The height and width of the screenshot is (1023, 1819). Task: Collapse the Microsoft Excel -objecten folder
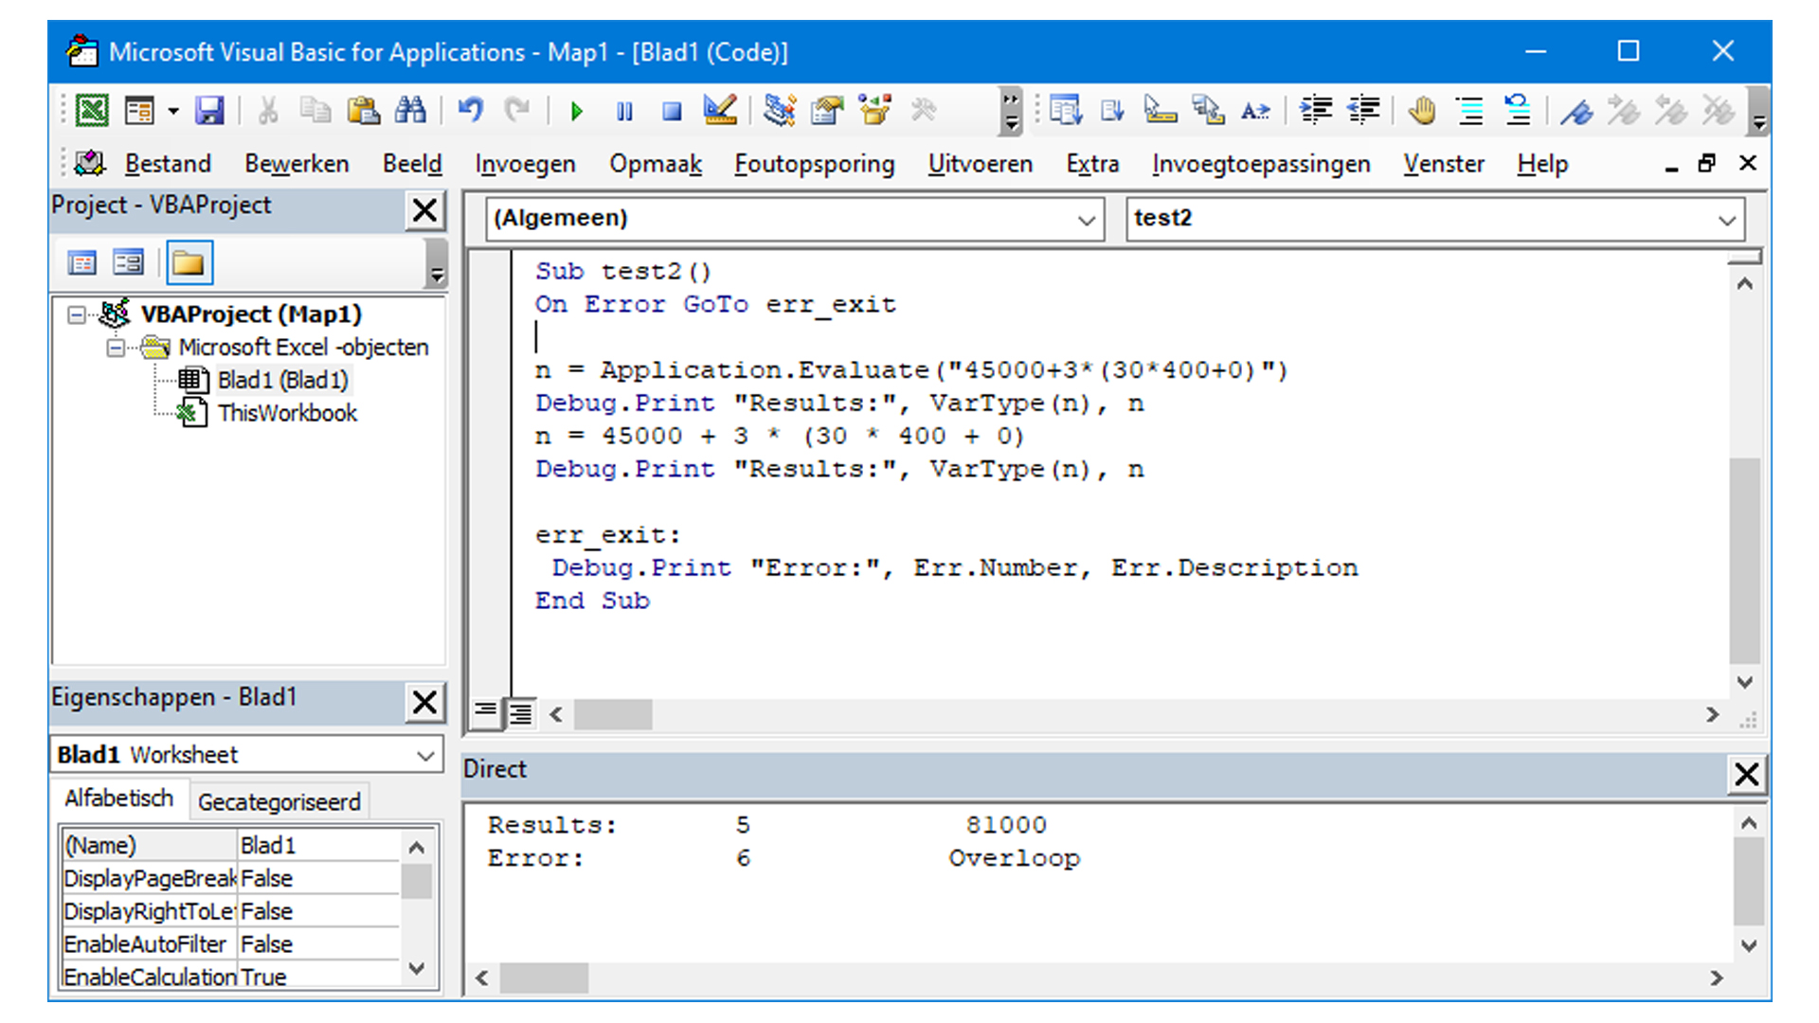116,348
